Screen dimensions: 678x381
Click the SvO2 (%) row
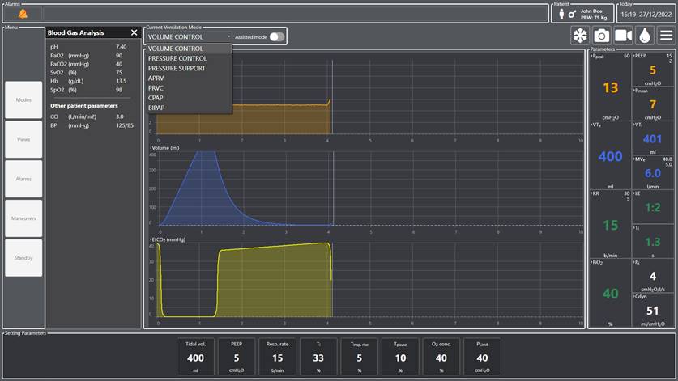tap(92, 73)
